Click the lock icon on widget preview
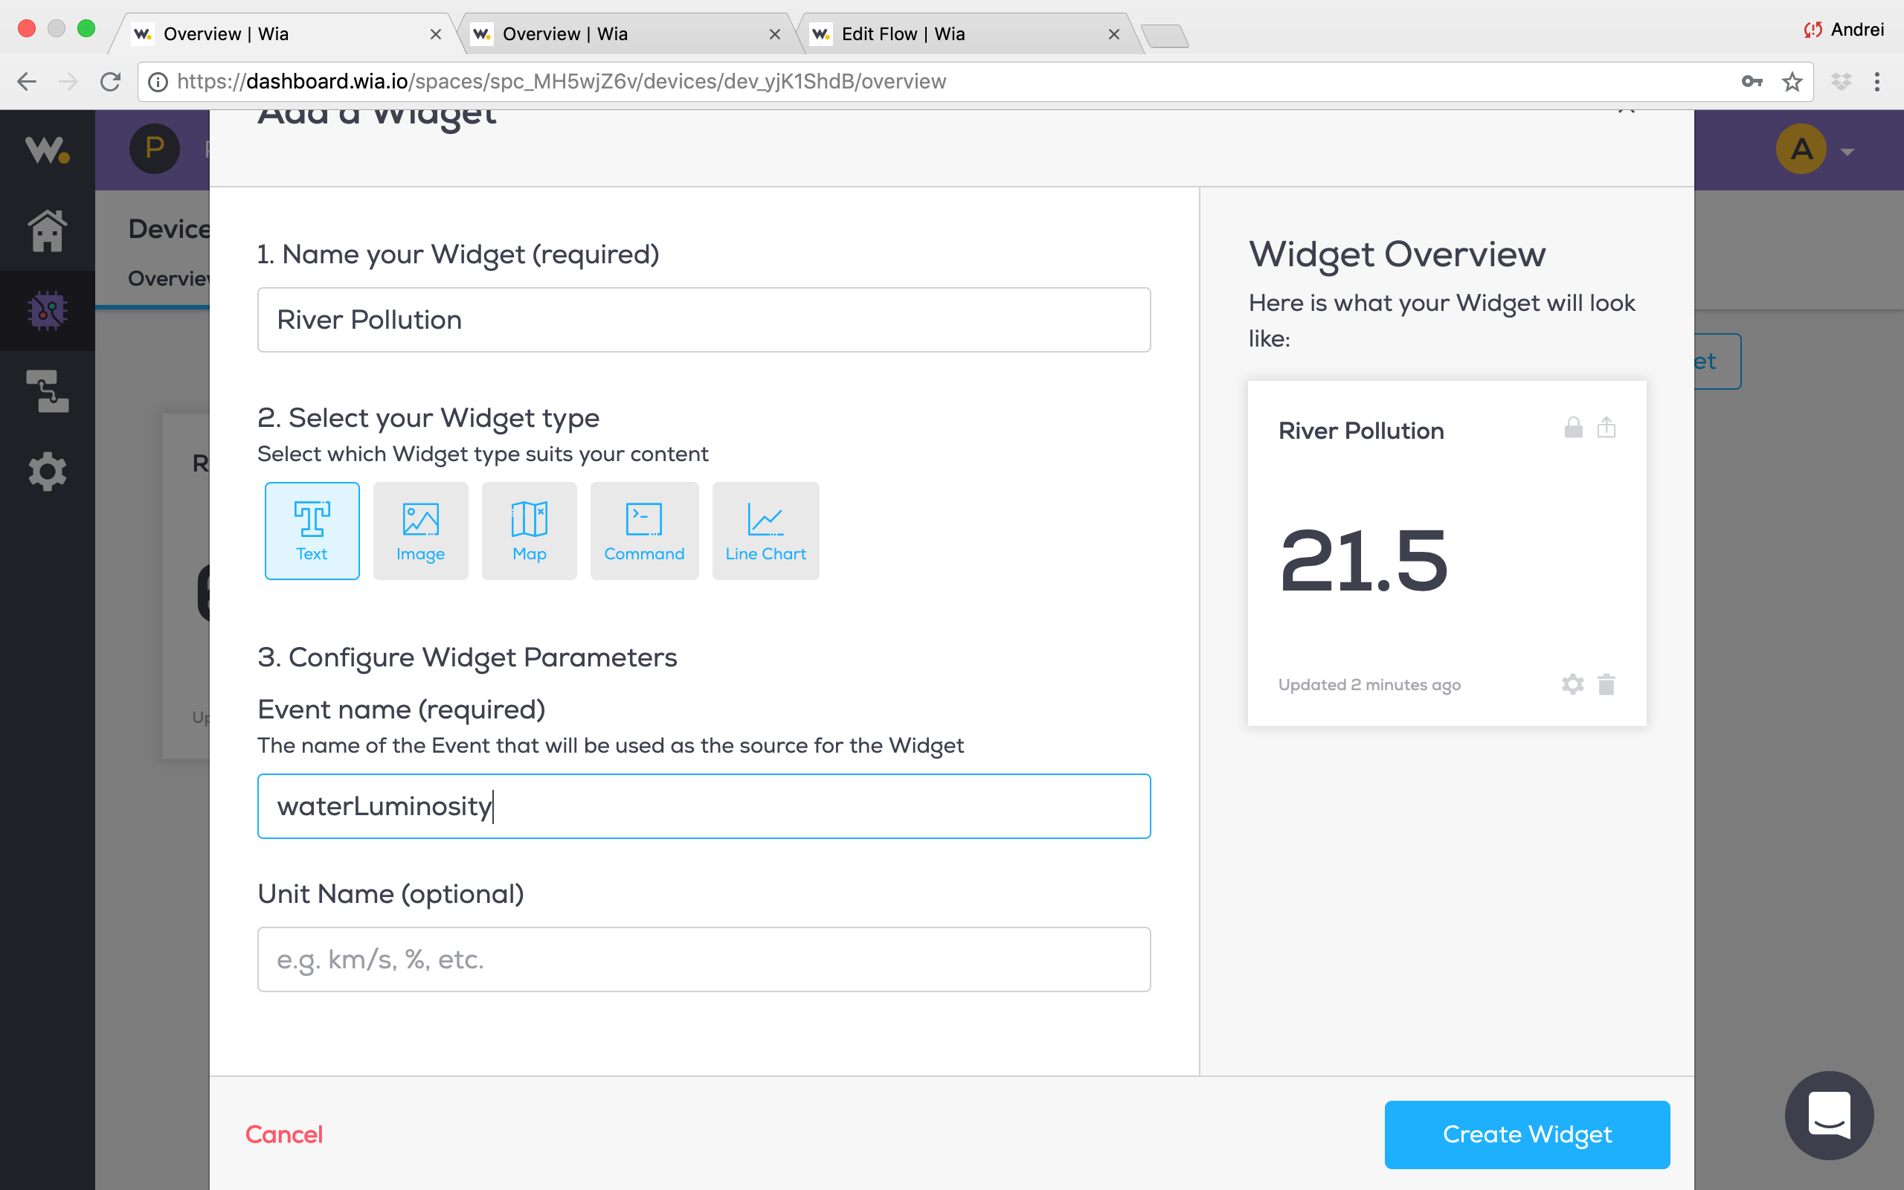This screenshot has height=1190, width=1904. pos(1573,428)
